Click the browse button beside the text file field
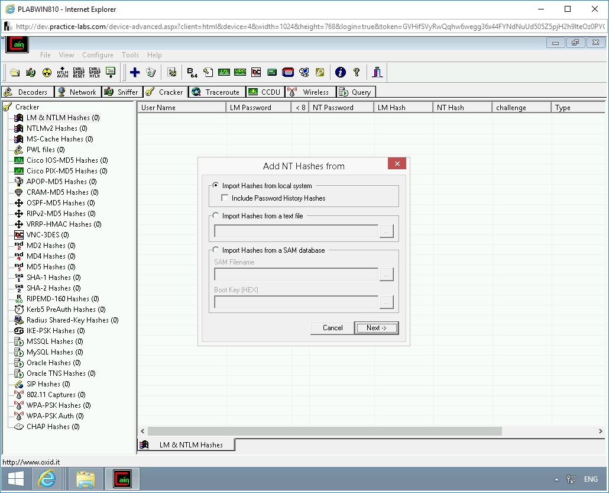The image size is (609, 493). tap(387, 231)
